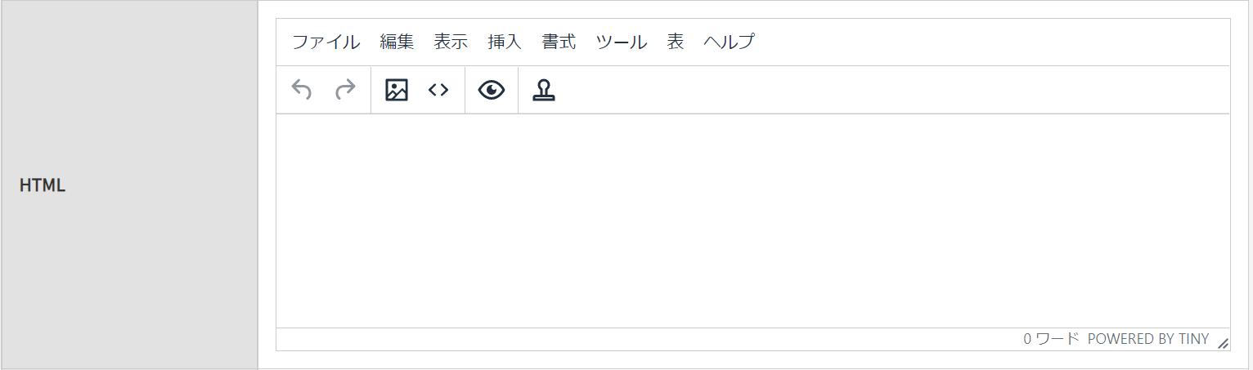Click the 0 ワード word count

click(1051, 339)
